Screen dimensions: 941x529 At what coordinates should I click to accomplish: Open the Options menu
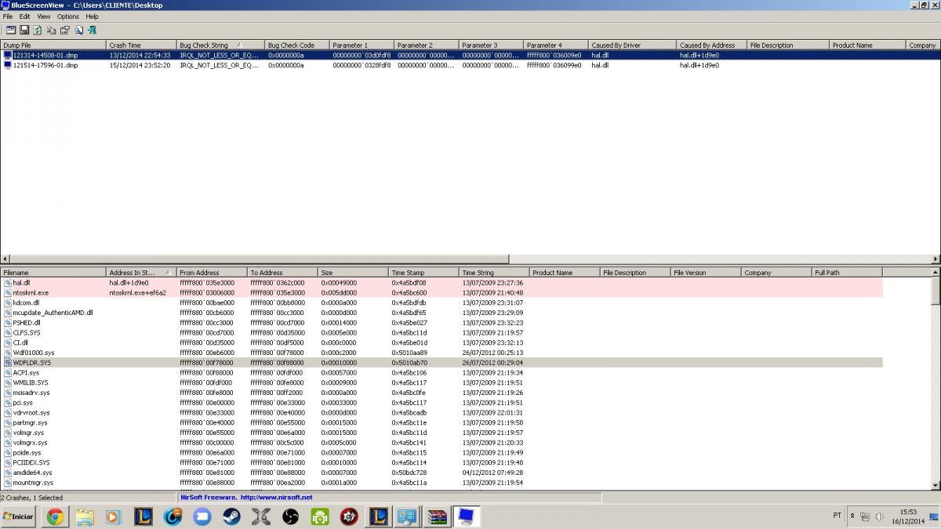[x=68, y=16]
